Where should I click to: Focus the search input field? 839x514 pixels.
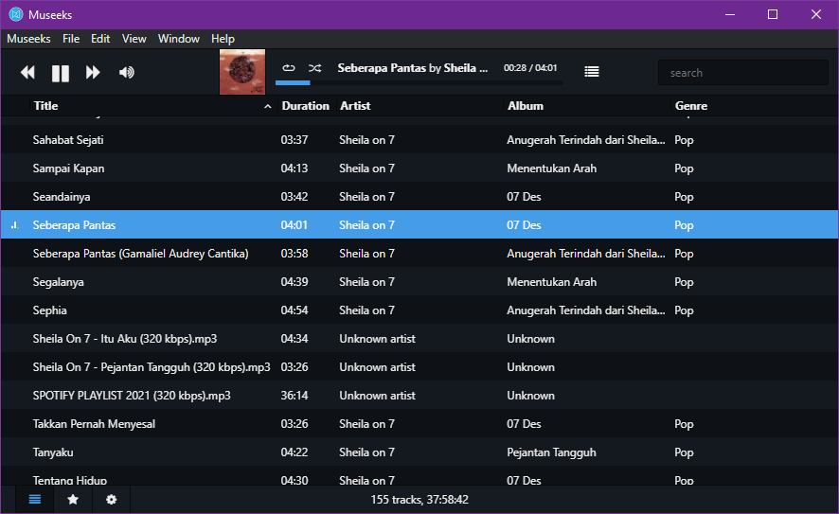(x=742, y=73)
